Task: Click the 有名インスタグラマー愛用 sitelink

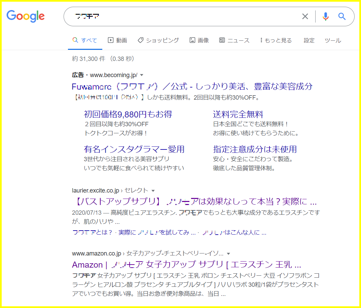Action: click(134, 149)
